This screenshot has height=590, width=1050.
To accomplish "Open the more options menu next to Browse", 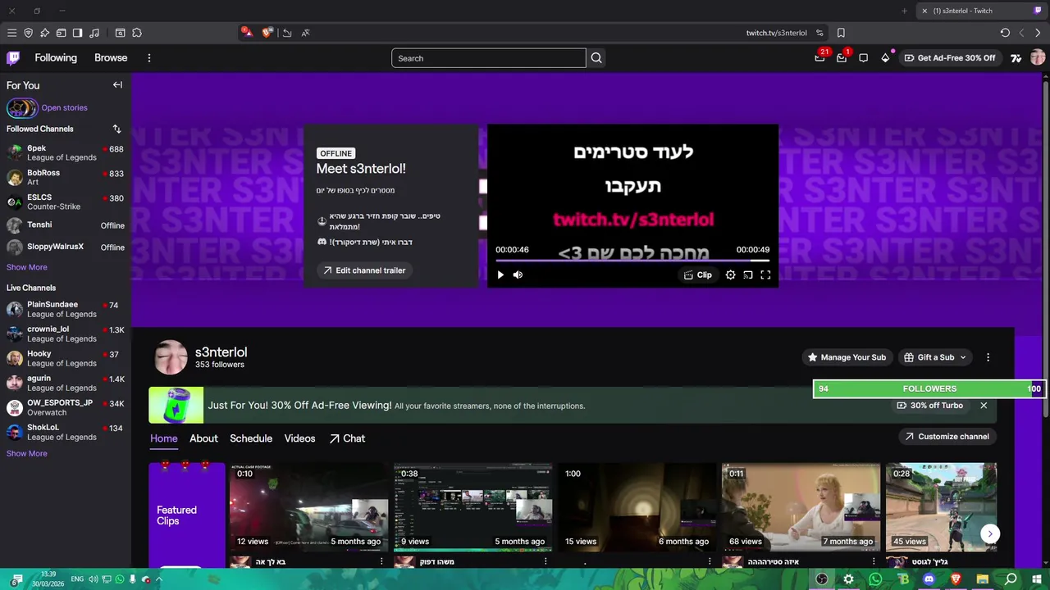I will click(149, 58).
